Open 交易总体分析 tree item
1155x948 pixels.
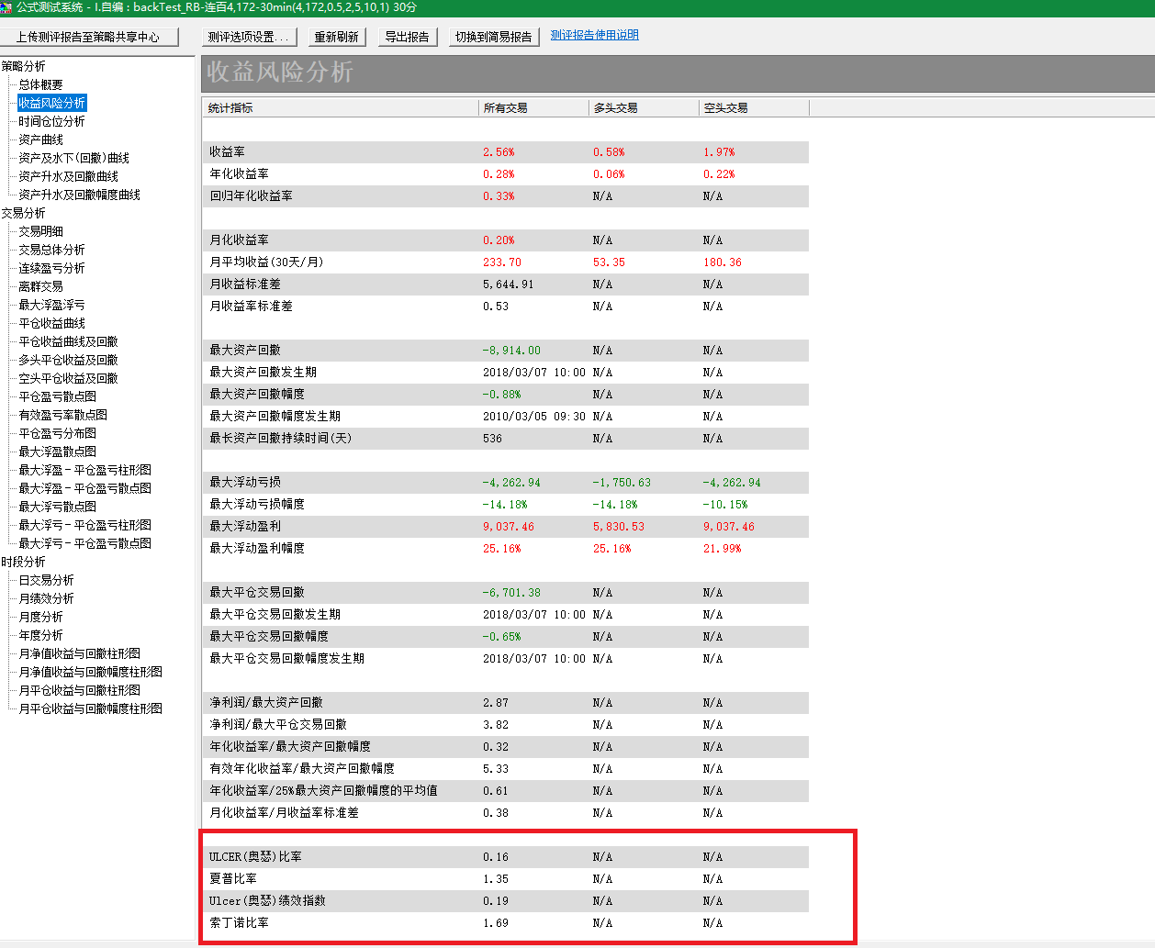[51, 250]
